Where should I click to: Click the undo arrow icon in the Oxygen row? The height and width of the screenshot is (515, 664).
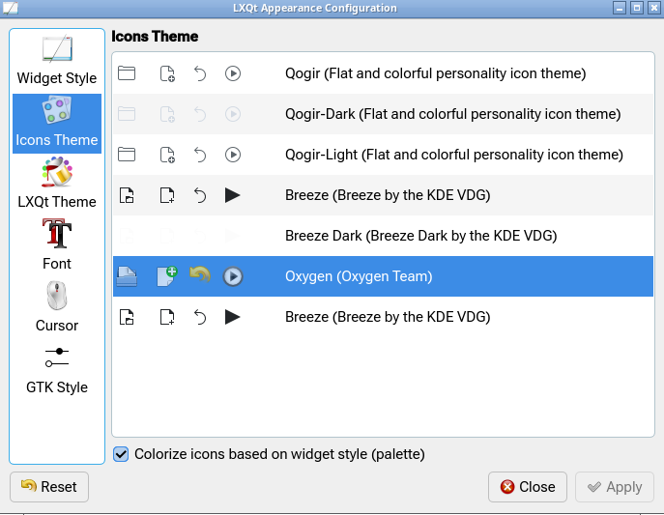pyautogui.click(x=200, y=277)
